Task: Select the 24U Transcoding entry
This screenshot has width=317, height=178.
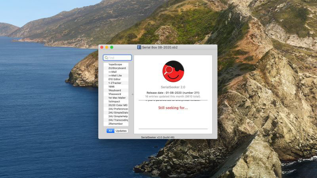Action: pyautogui.click(x=116, y=120)
